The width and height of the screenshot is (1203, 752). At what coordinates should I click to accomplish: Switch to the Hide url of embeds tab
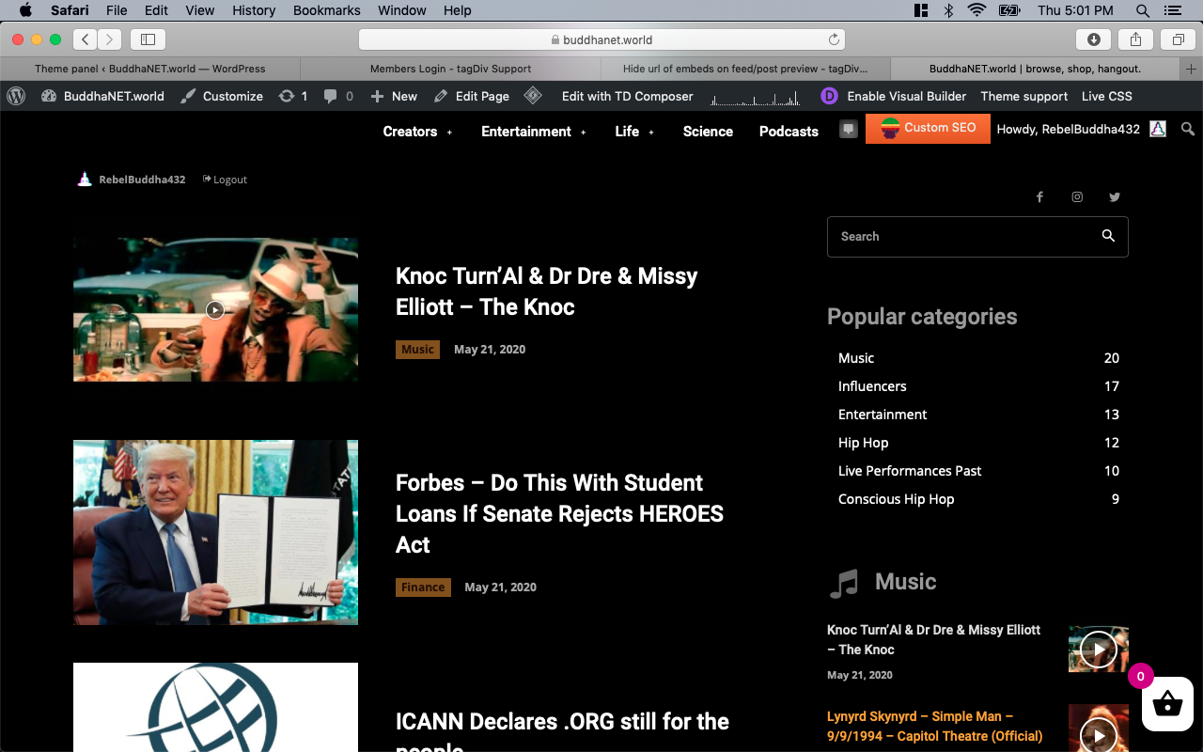(745, 69)
